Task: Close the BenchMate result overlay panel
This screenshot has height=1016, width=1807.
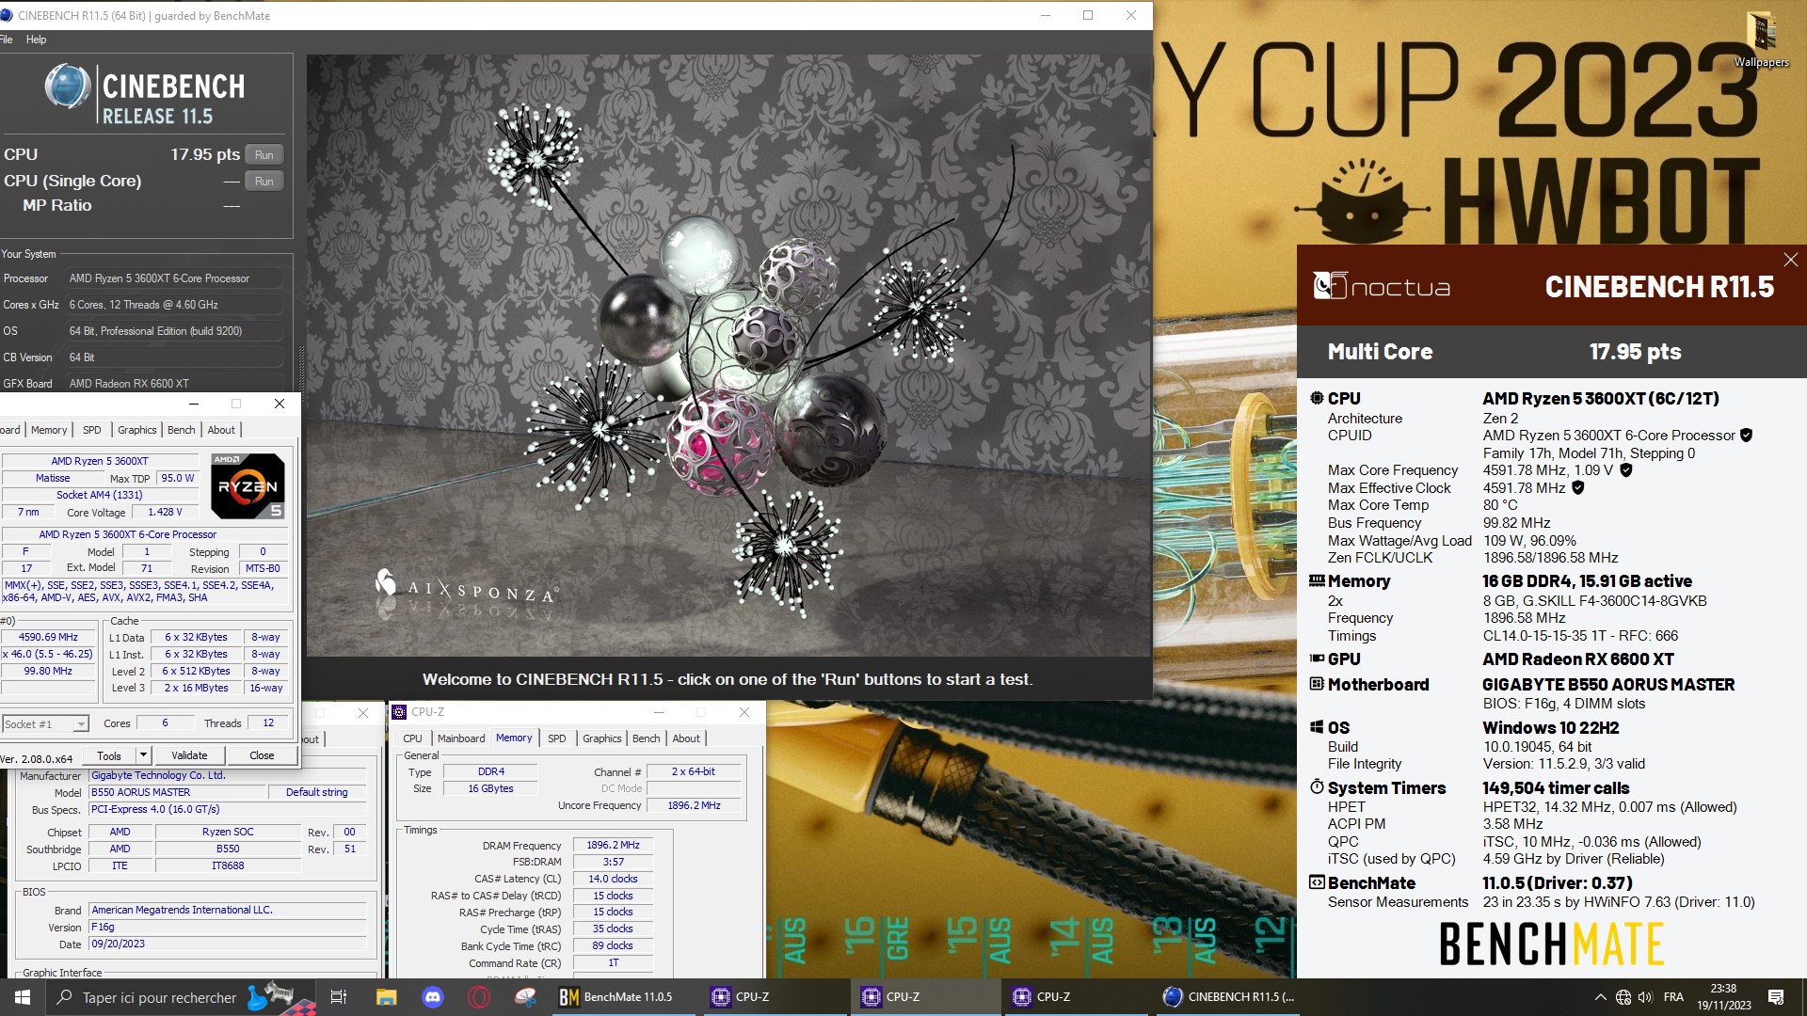Action: [1790, 260]
